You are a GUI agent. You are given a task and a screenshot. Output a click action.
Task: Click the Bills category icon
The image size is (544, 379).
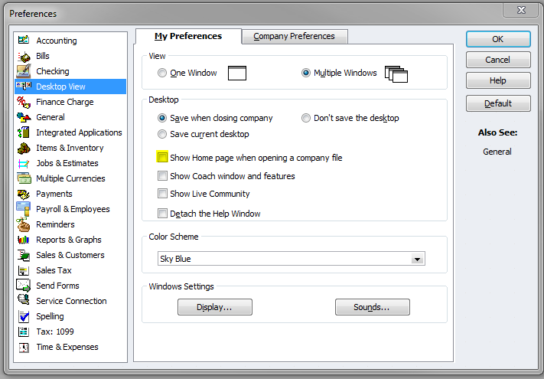pyautogui.click(x=24, y=56)
